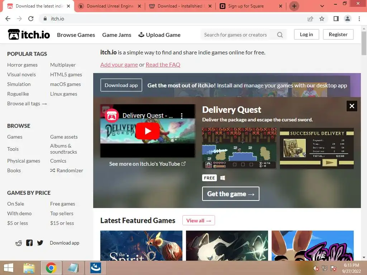Open the Chrome profile avatar
The image size is (367, 275).
tap(348, 19)
